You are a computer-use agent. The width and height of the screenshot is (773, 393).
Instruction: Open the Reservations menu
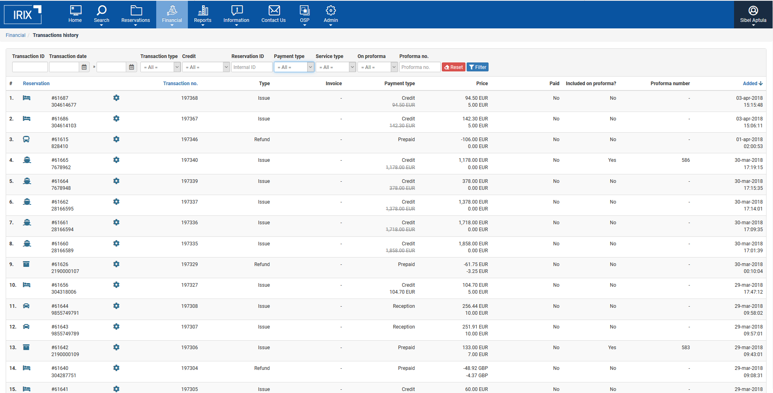coord(136,15)
